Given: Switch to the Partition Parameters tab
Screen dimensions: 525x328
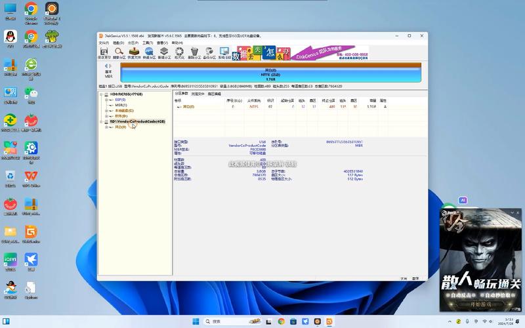Looking at the screenshot, I should (x=182, y=94).
